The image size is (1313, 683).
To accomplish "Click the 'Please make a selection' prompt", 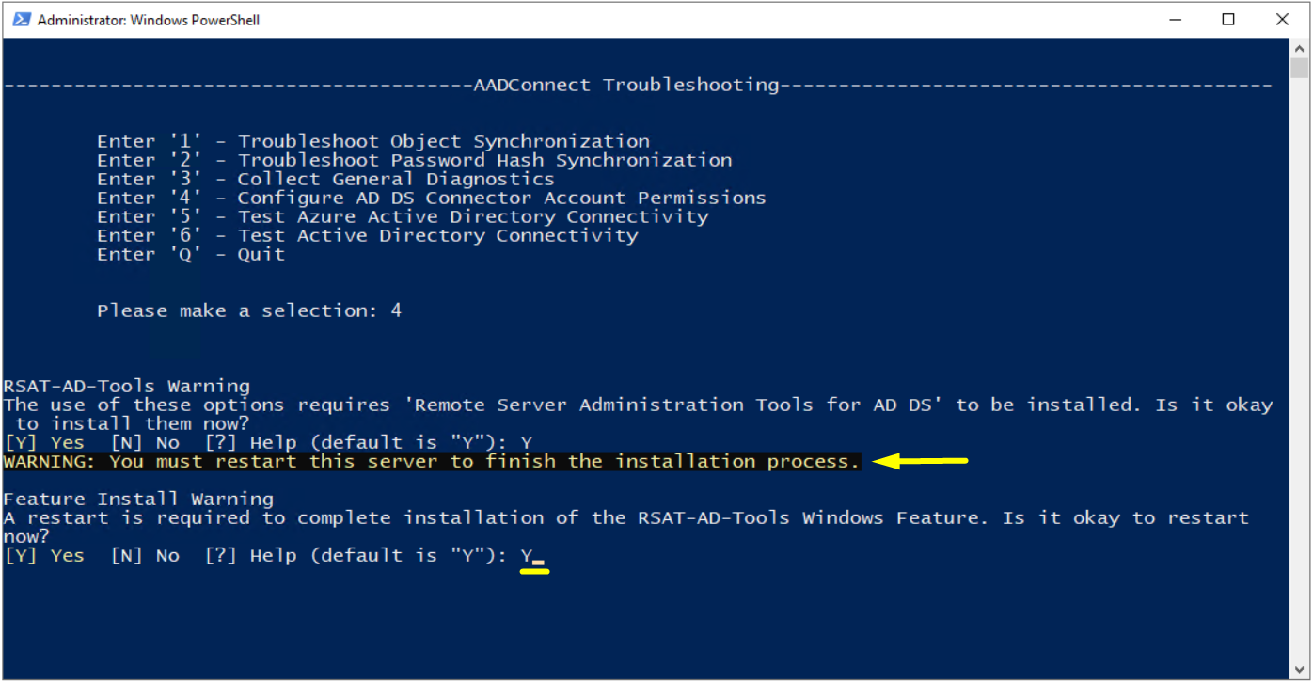I will (x=249, y=311).
